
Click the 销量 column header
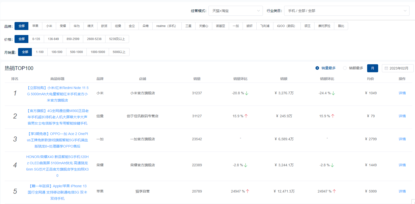(197, 79)
